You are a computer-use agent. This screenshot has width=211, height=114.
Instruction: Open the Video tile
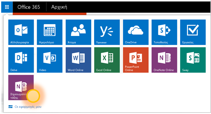[x=50, y=60]
